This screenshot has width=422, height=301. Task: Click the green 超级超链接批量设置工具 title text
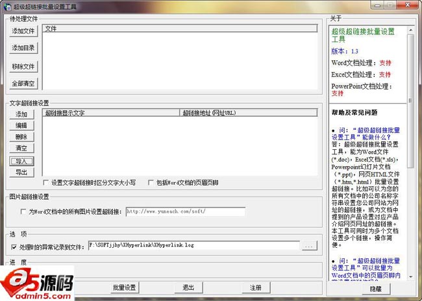(363, 35)
